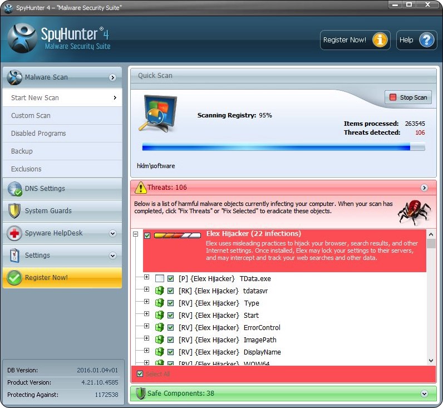Click the System Guards shield icon
The image size is (443, 408).
[15, 211]
